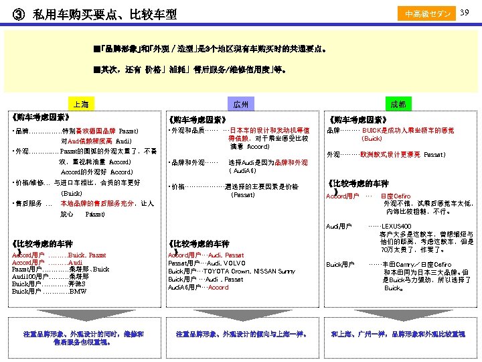This screenshot has width=482, height=362.
Task: Click Guangzhou's '品牌和外观' factor label
Action: (x=188, y=162)
